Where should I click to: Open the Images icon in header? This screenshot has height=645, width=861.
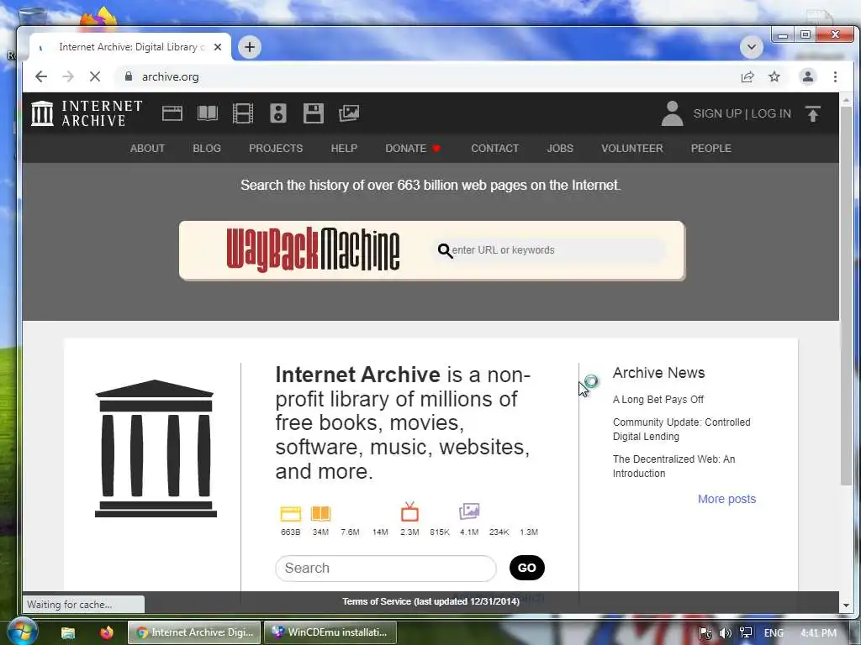pos(349,113)
